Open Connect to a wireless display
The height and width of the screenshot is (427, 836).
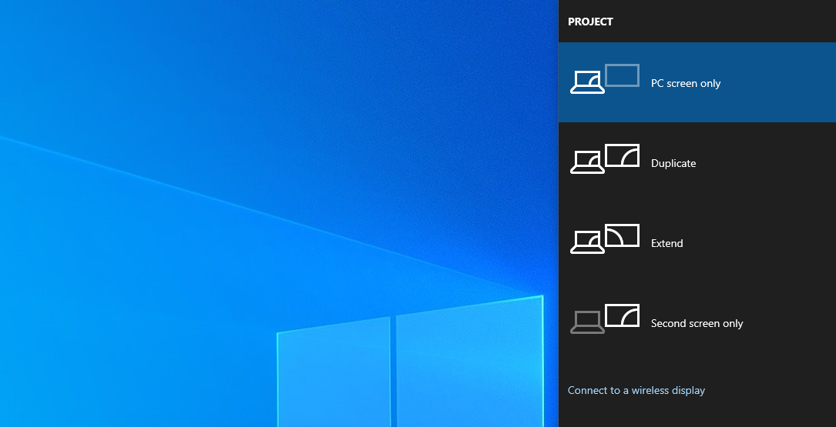pyautogui.click(x=636, y=390)
